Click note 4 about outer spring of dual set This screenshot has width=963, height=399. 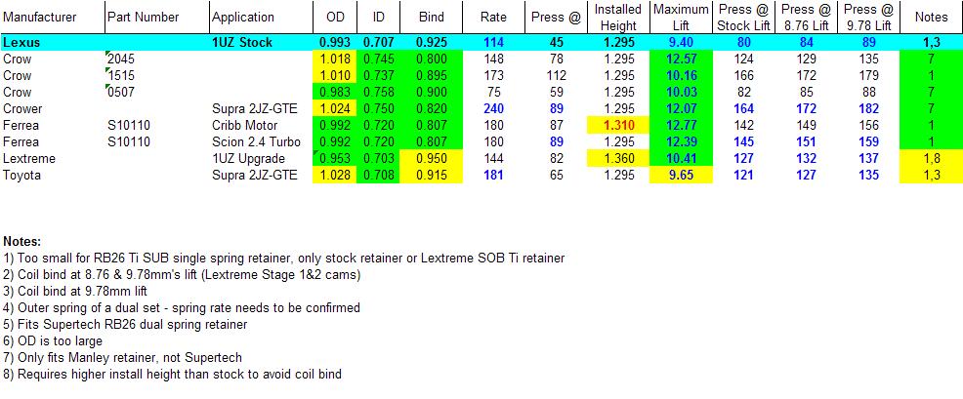click(182, 307)
